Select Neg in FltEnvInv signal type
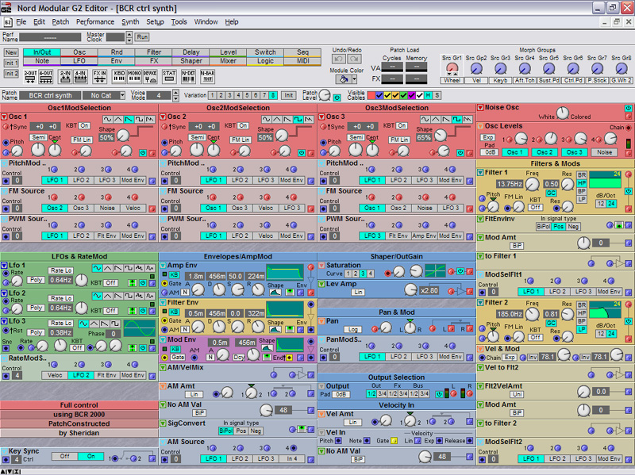The width and height of the screenshot is (635, 475). (573, 227)
